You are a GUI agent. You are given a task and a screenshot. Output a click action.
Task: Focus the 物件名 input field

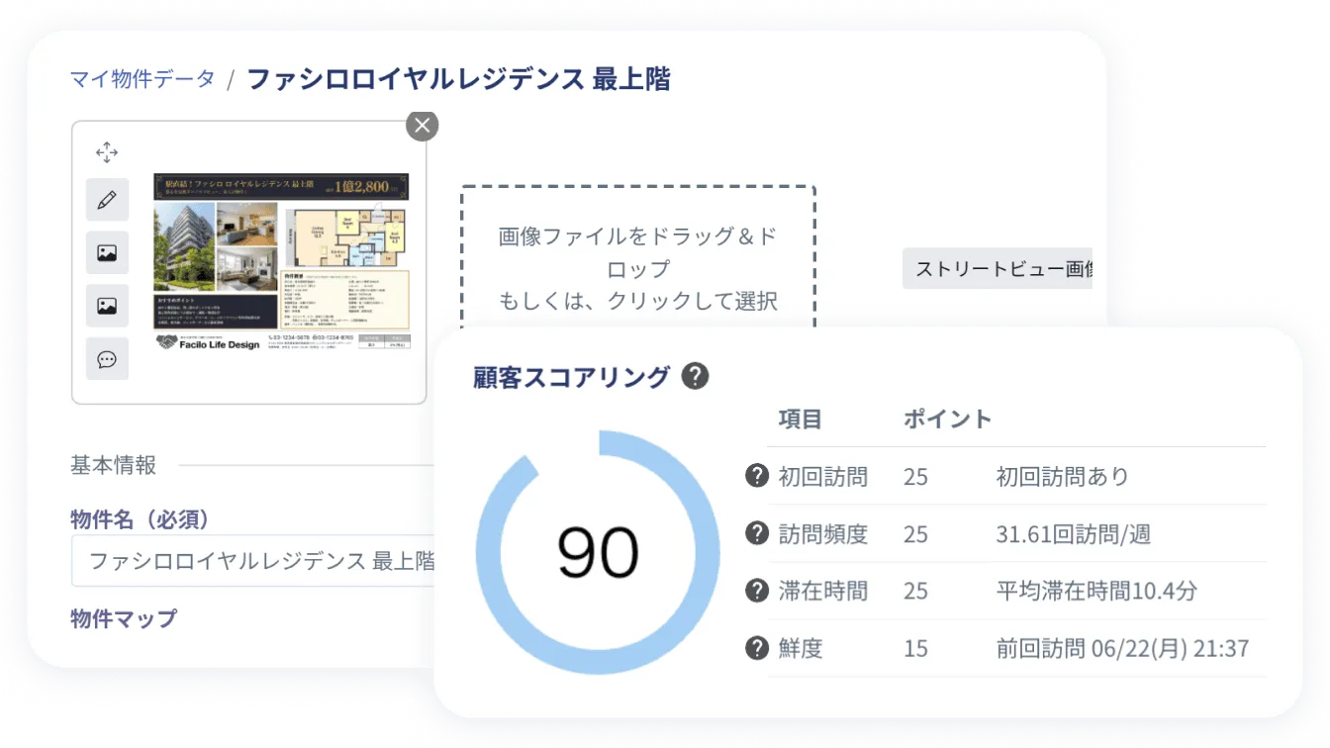tap(254, 561)
